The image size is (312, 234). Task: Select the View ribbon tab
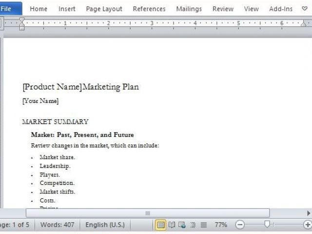(252, 9)
